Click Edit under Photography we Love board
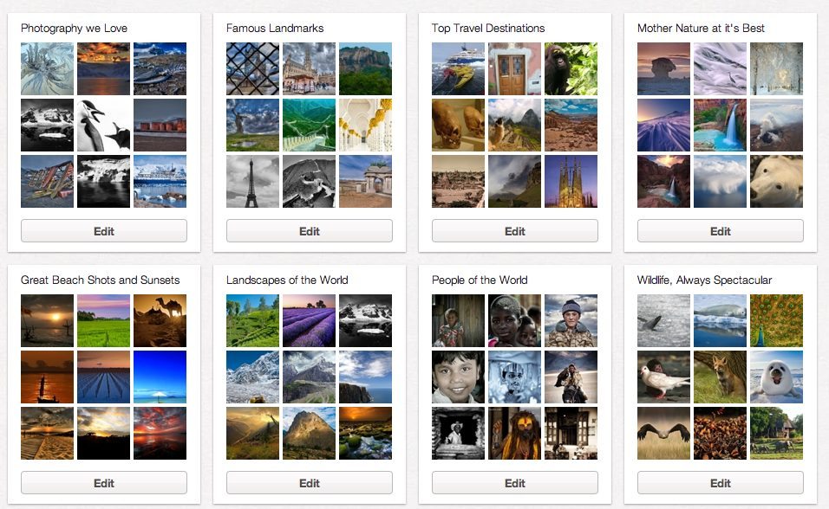 (x=104, y=231)
